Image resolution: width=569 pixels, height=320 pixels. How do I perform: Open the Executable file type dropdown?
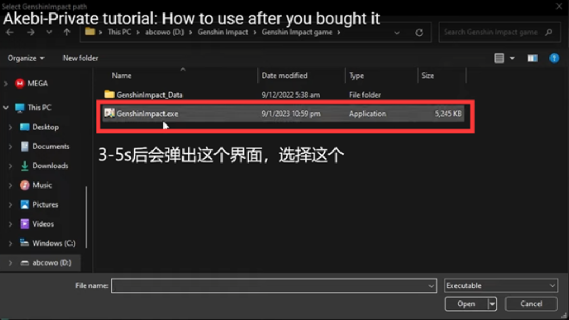coord(501,286)
